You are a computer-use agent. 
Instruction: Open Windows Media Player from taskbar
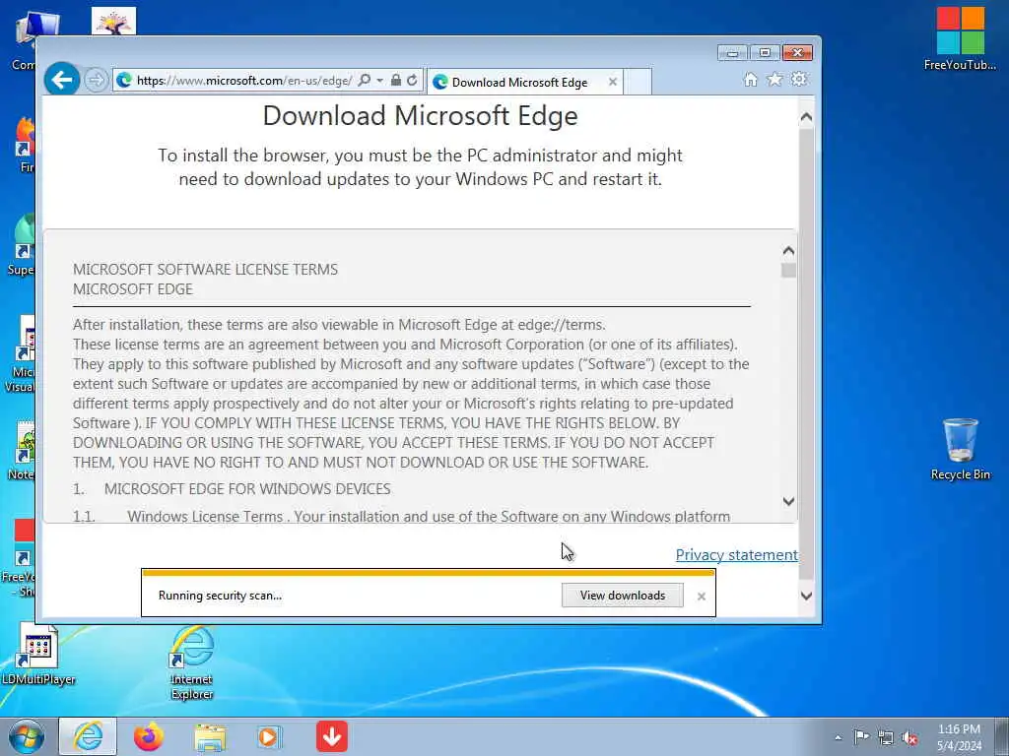coord(269,736)
